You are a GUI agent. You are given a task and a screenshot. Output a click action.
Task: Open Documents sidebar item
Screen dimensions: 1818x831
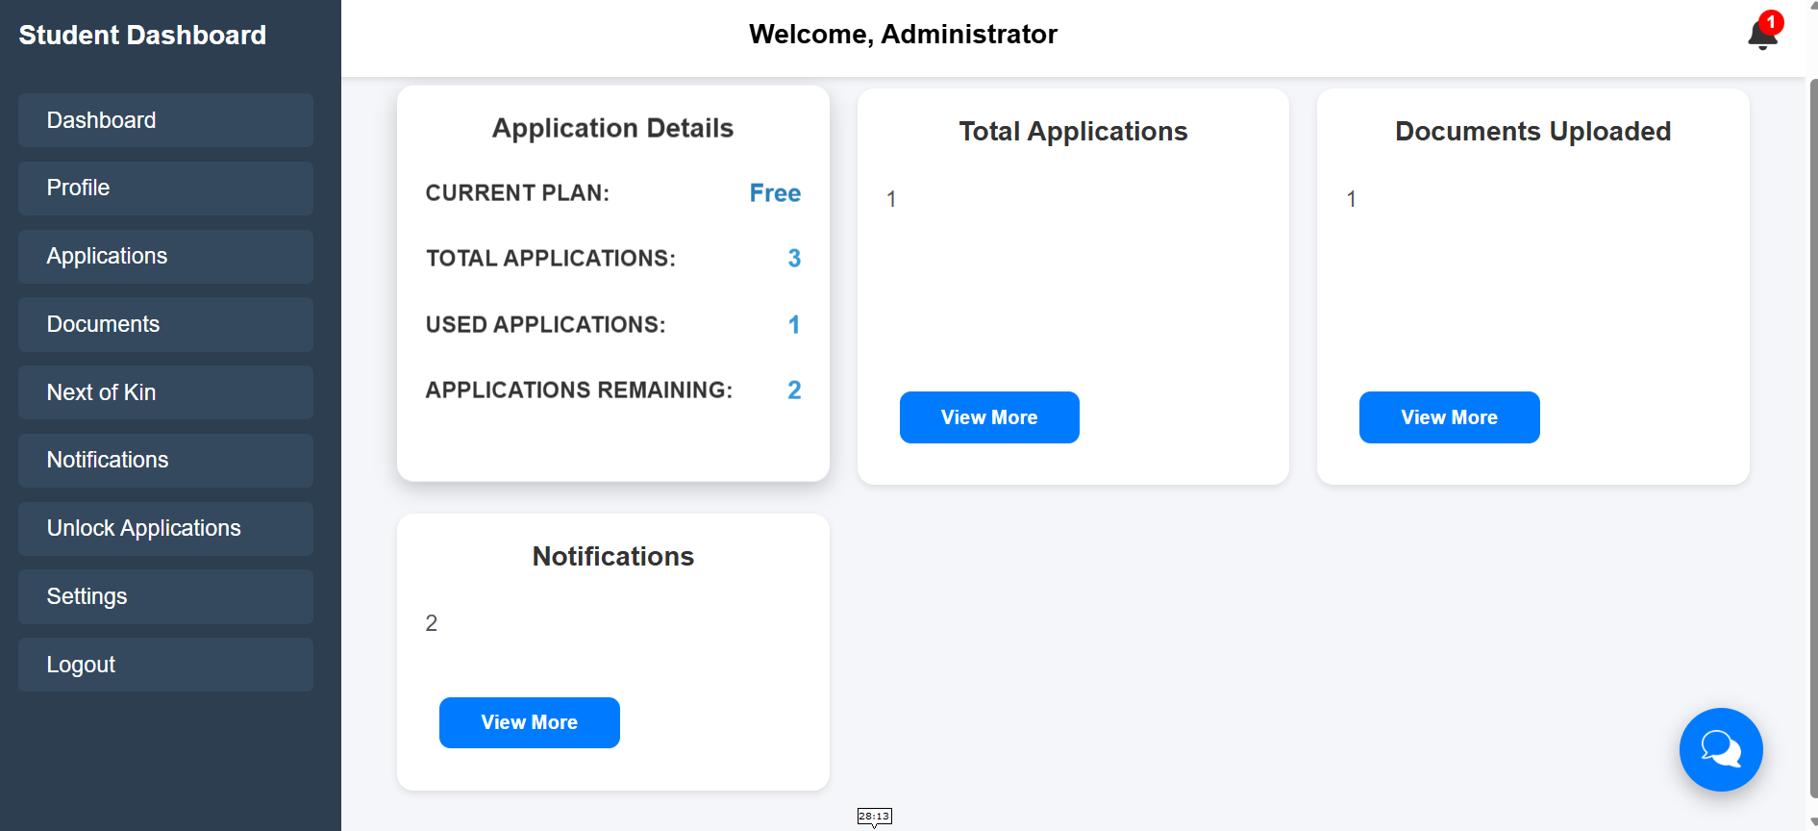tap(165, 324)
